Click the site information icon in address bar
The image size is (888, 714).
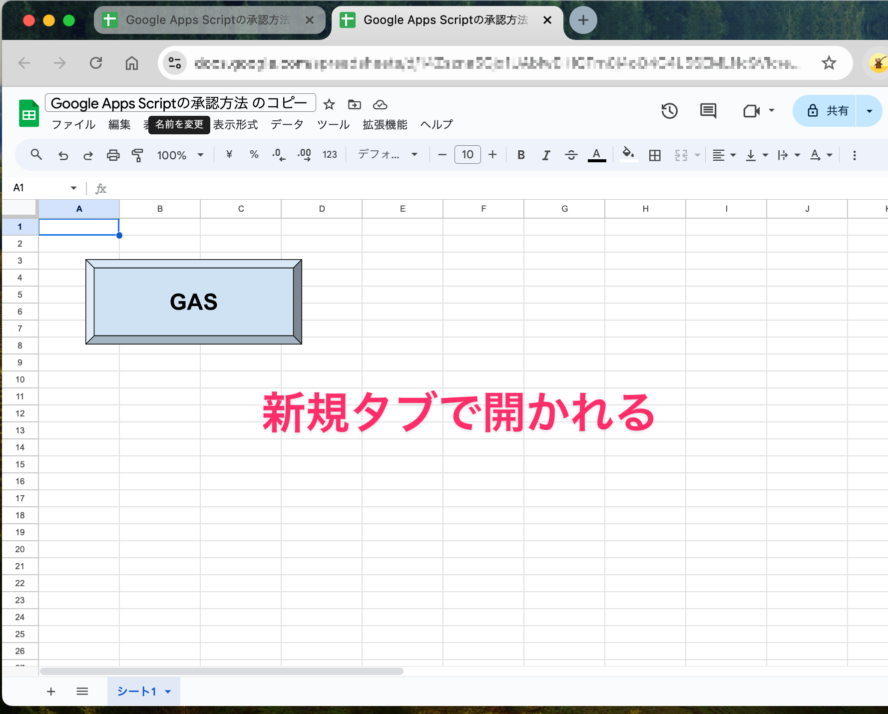coord(175,63)
